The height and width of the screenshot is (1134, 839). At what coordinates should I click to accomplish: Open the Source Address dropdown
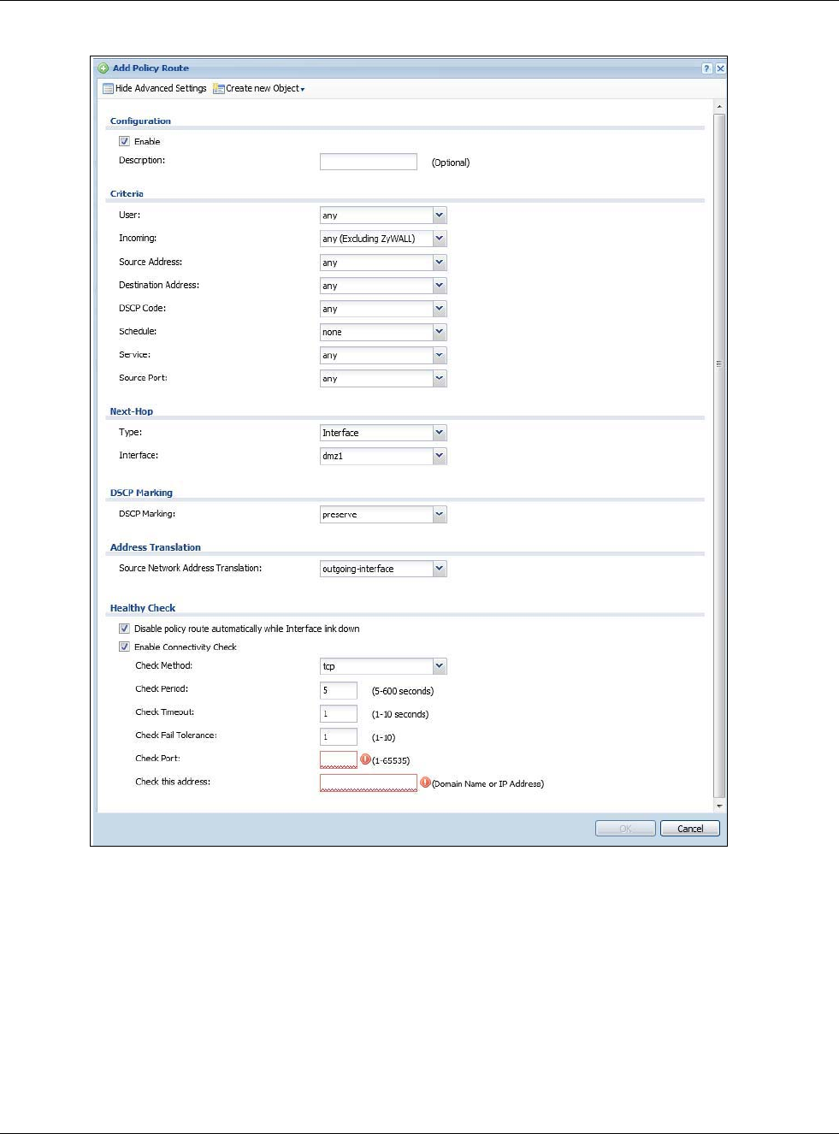(x=440, y=263)
